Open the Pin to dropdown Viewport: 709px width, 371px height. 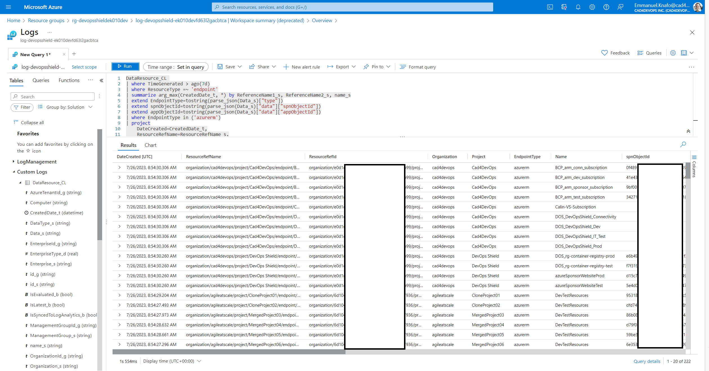click(377, 67)
